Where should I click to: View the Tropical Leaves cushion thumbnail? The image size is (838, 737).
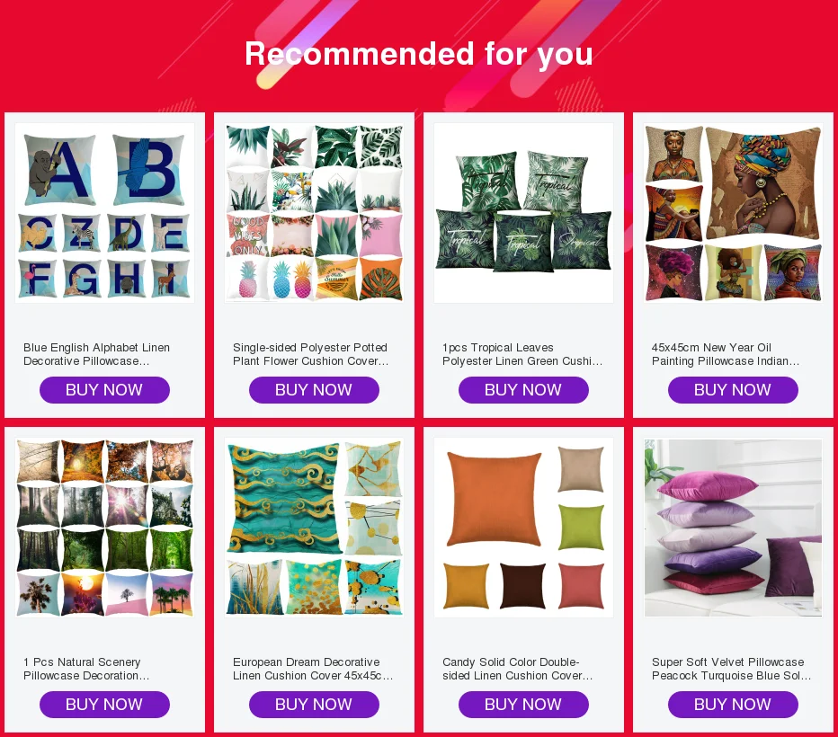click(x=523, y=213)
